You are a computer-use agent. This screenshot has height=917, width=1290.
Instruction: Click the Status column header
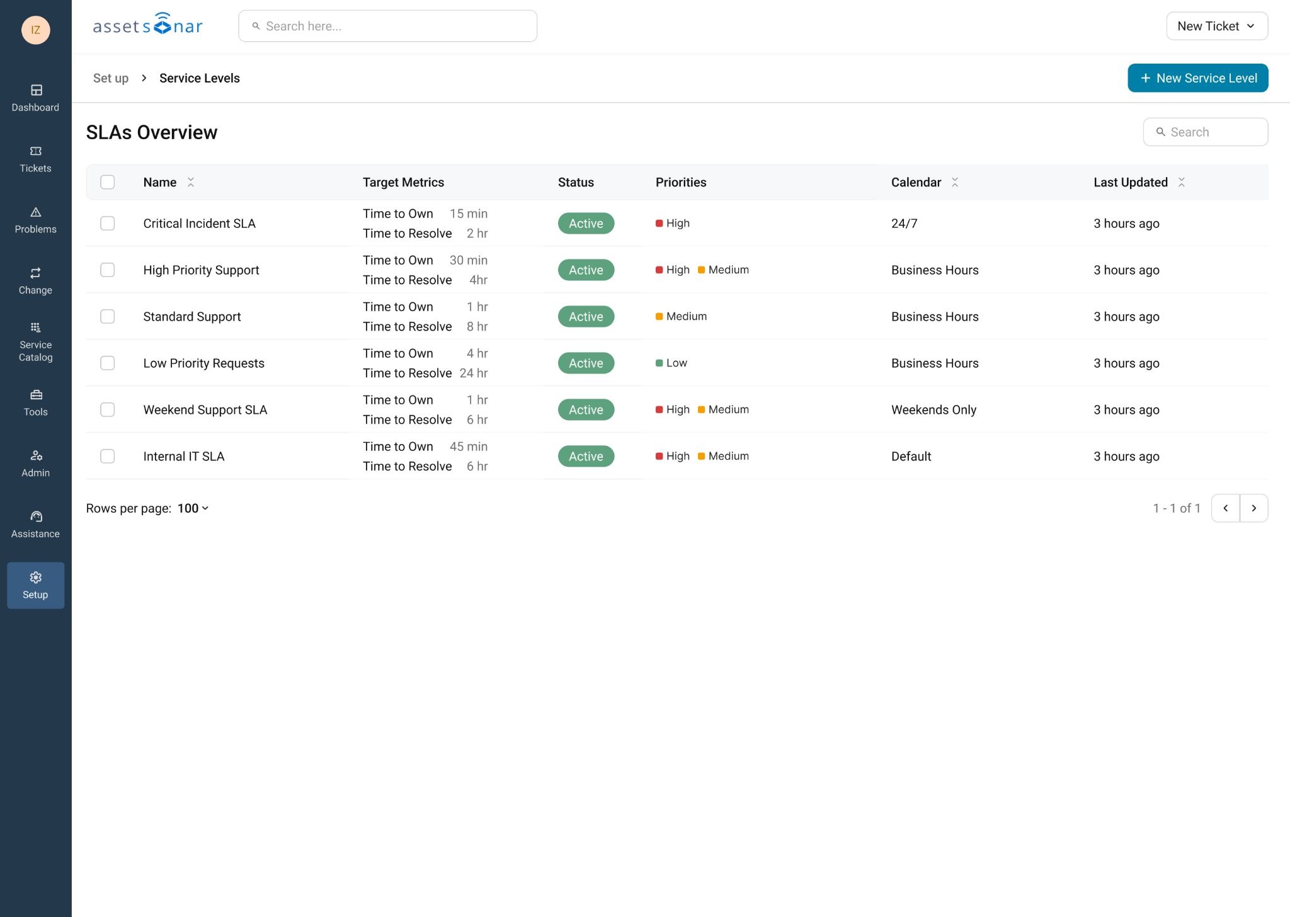tap(576, 182)
